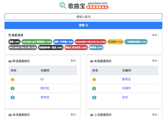Click the orange 找歌就用歌曲宝 slogan badge
This screenshot has height=118, width=165.
pos(97,7)
